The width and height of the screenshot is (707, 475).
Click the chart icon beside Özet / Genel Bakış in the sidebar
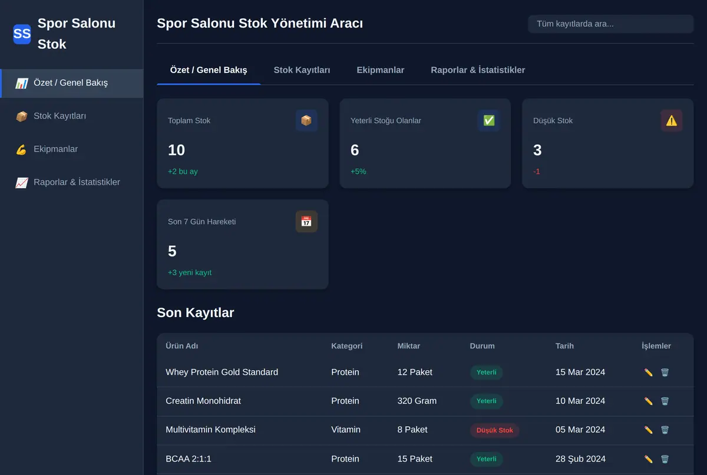tap(22, 83)
